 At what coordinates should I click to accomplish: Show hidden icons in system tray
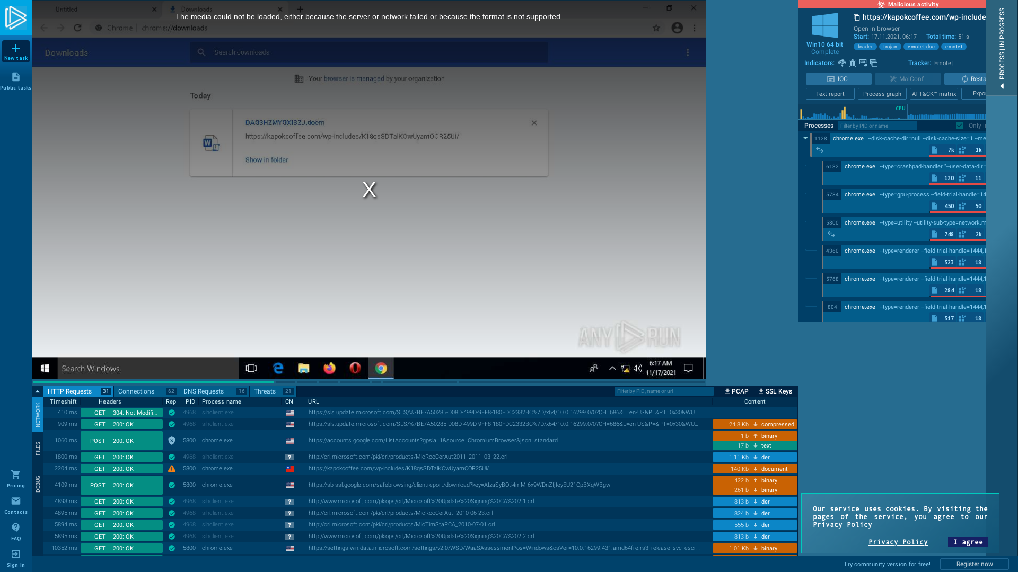612,368
